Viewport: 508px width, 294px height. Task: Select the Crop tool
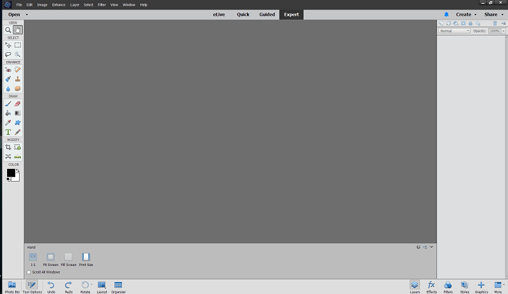pyautogui.click(x=8, y=147)
